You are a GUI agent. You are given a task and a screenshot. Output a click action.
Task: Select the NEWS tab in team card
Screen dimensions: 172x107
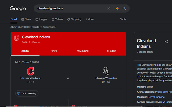pyautogui.click(x=54, y=51)
